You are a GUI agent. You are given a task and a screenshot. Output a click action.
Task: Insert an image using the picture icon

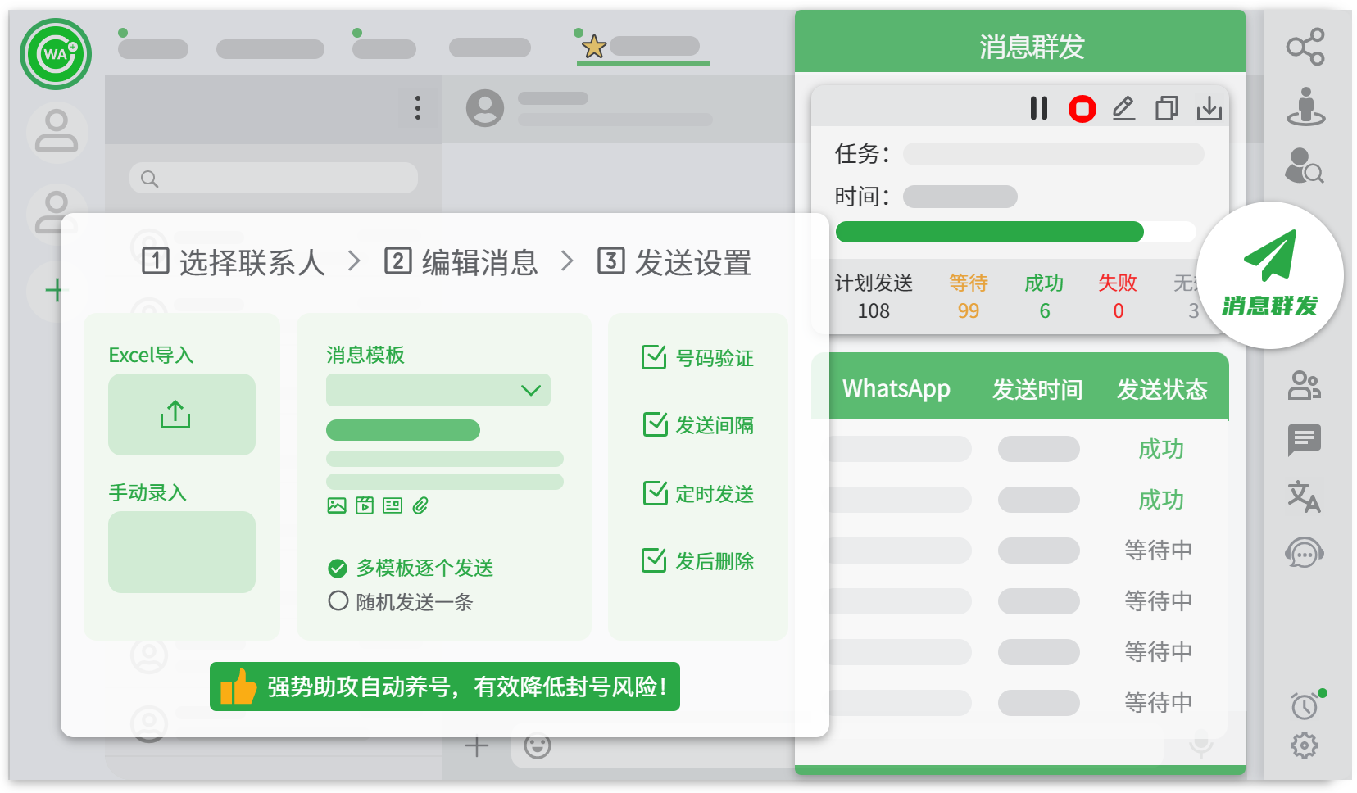pyautogui.click(x=337, y=505)
